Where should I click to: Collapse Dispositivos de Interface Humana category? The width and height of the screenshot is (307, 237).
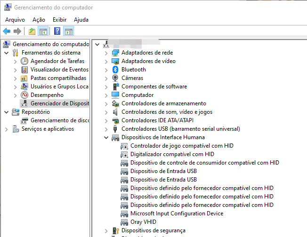tap(106, 137)
